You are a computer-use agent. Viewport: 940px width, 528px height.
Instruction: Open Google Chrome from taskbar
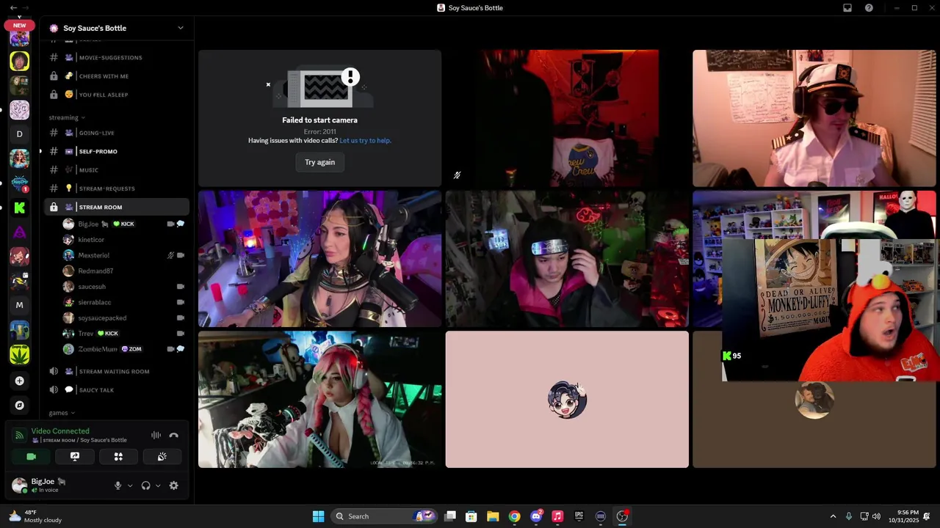[x=514, y=516]
